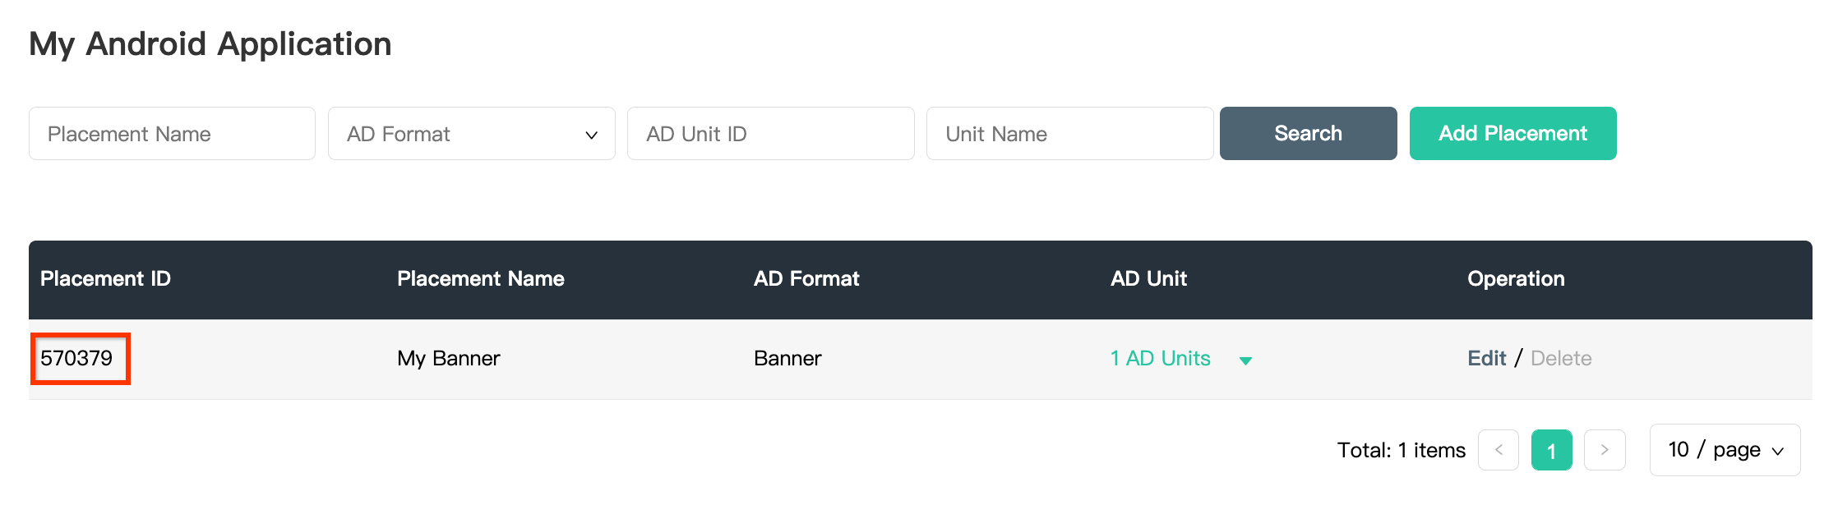The height and width of the screenshot is (514, 1838).
Task: Click the AD Format chevron arrow
Action: point(591,135)
